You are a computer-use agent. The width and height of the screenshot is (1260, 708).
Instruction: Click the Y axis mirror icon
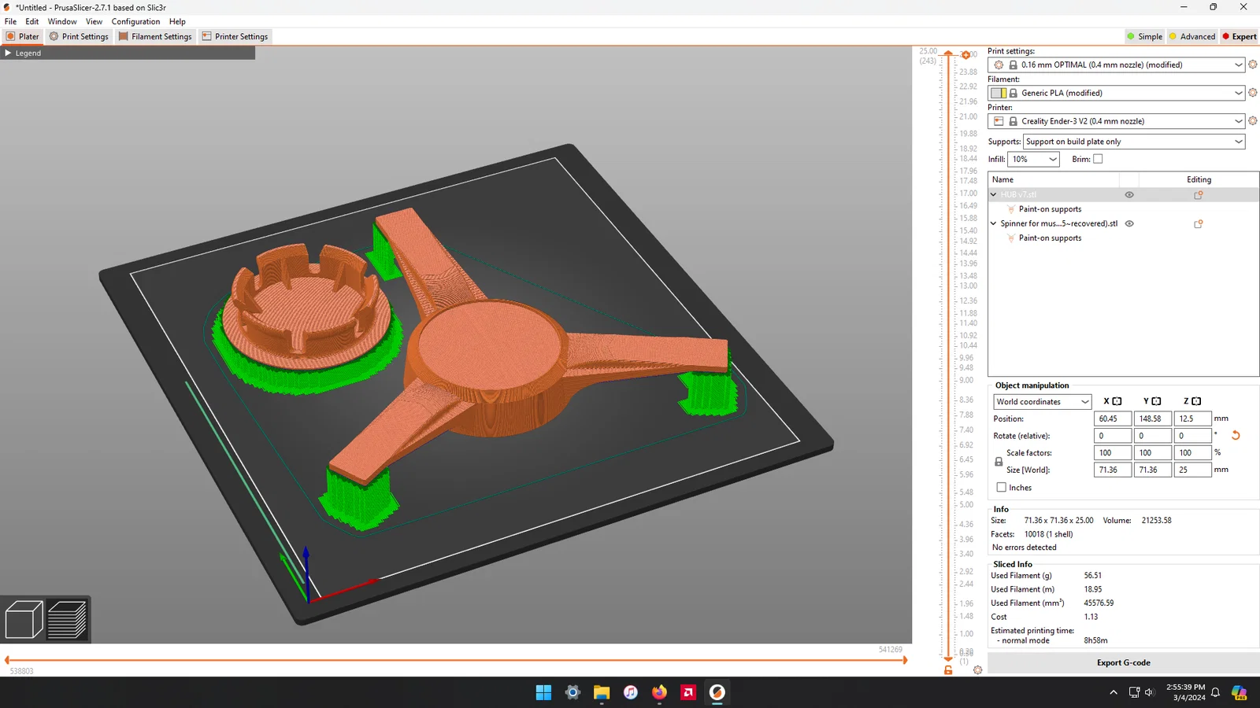(1156, 401)
